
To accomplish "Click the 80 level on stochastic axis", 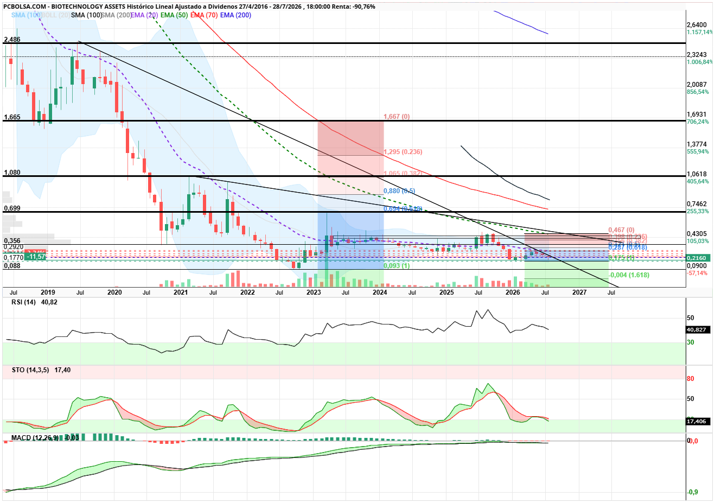I will click(691, 379).
